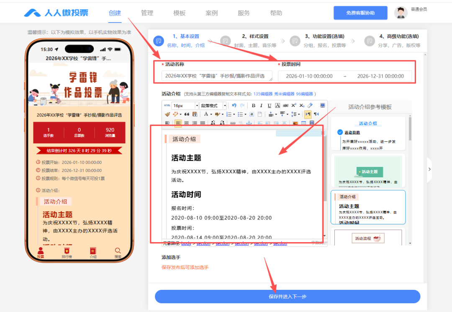
Task: Toggle left-to-right text direction button
Action: tap(308, 114)
